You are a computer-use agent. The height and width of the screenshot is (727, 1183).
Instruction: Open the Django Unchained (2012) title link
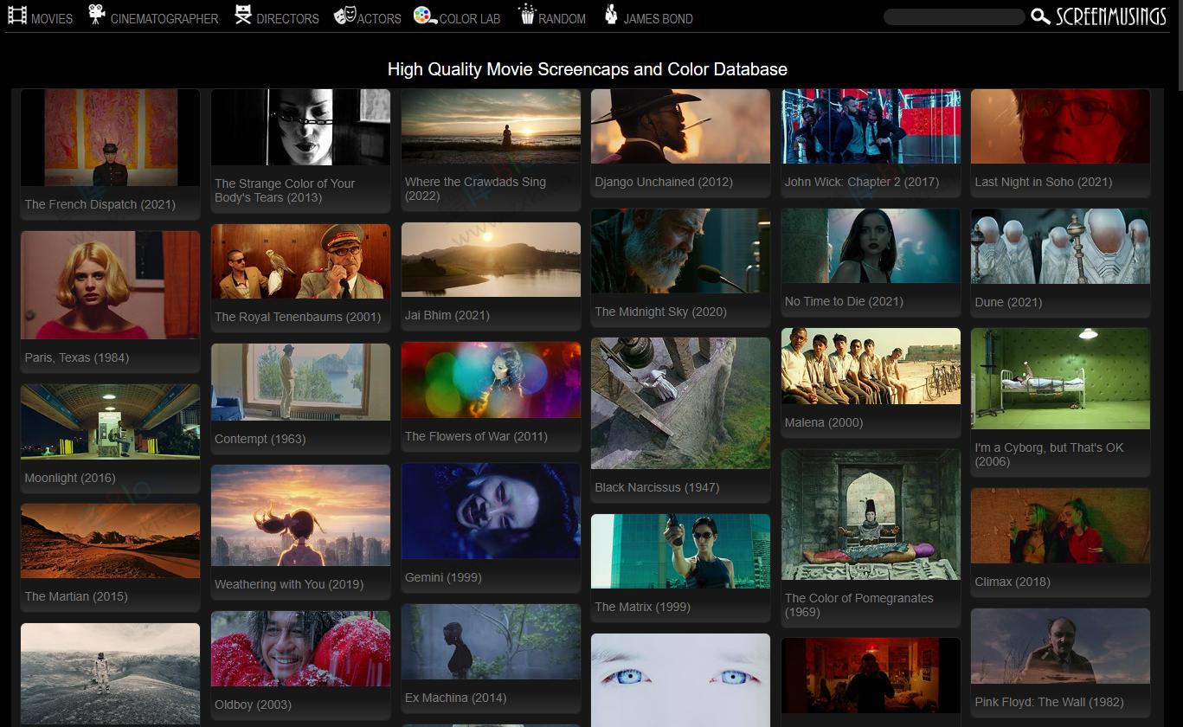pos(663,182)
